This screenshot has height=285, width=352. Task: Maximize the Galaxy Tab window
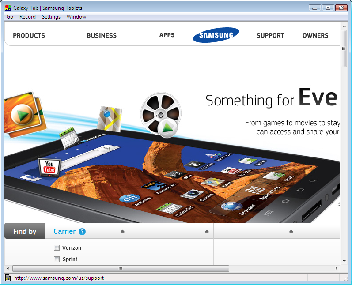coord(328,8)
